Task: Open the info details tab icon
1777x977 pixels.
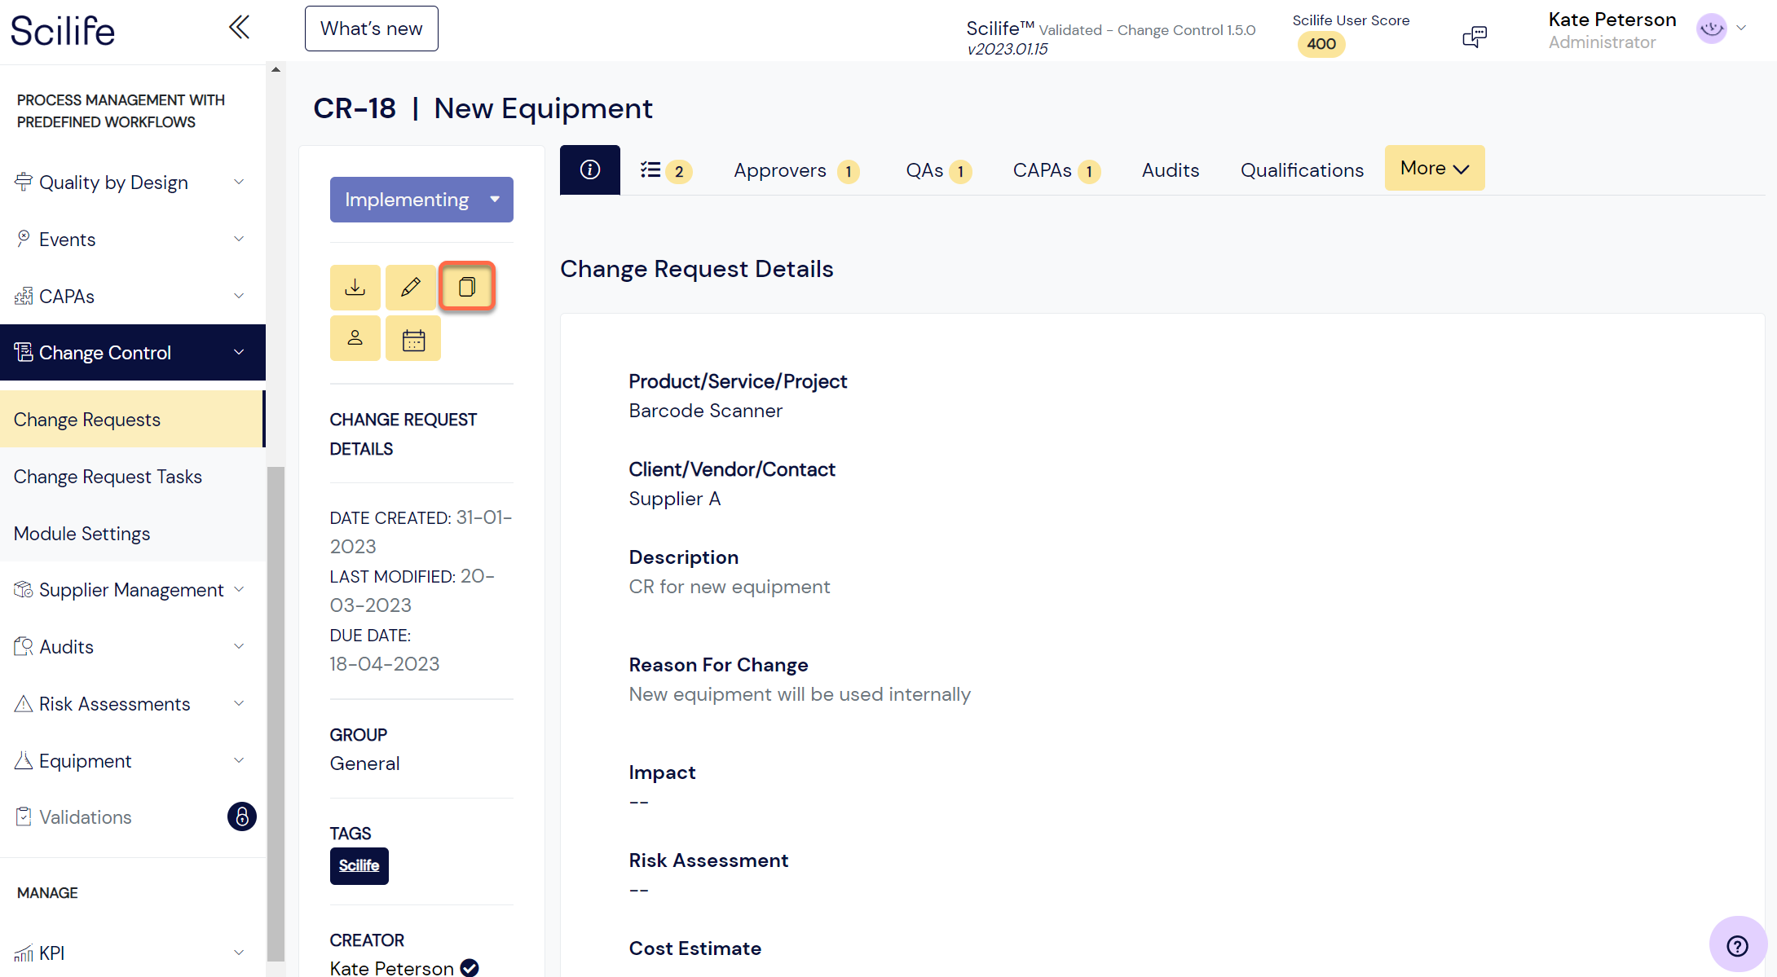Action: click(x=590, y=169)
